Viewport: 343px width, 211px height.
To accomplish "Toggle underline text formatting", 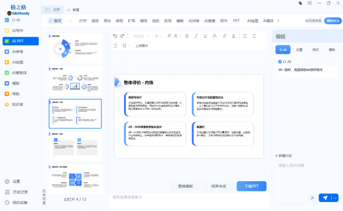I will point(205,36).
